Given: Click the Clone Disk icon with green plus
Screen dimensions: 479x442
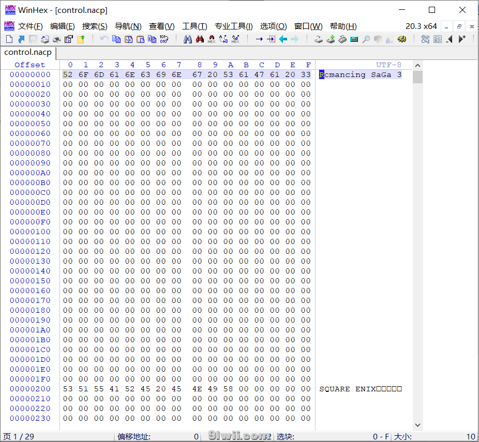Looking at the screenshot, I should [331, 39].
